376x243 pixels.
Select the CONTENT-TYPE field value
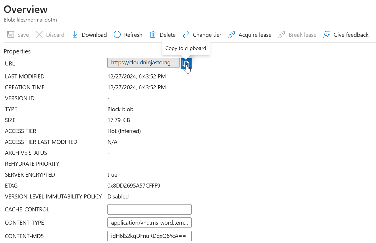pyautogui.click(x=149, y=223)
